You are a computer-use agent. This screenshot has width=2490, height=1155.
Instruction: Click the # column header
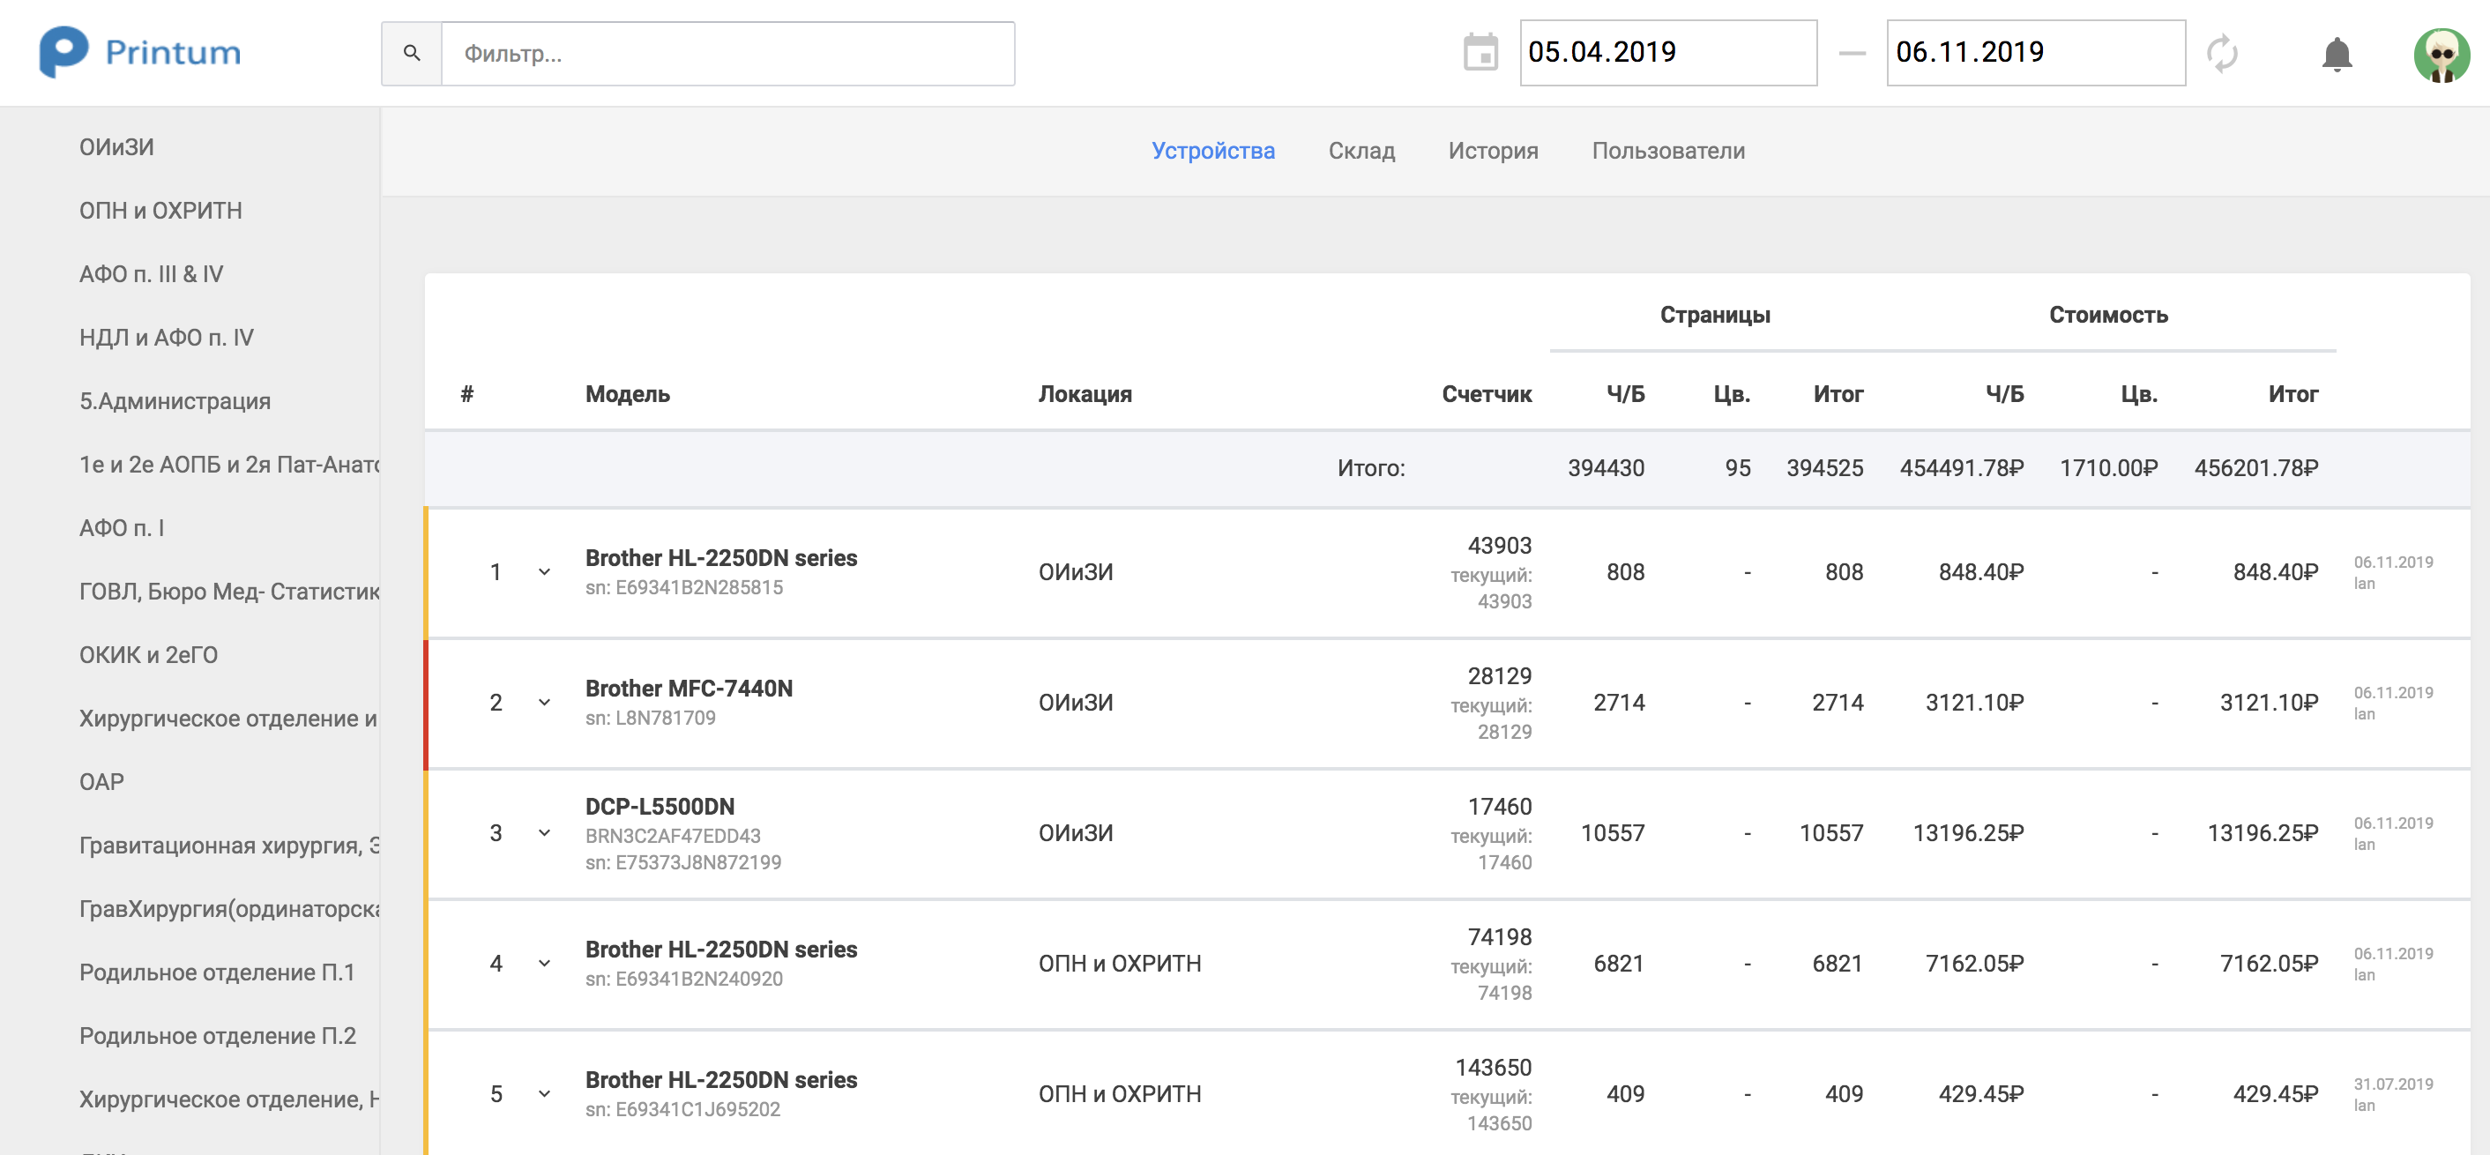click(467, 394)
